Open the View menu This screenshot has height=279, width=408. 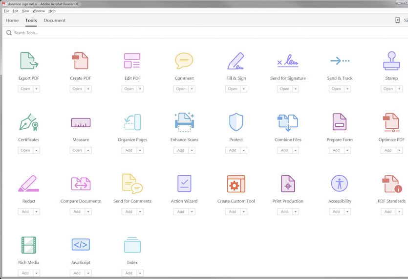click(25, 11)
